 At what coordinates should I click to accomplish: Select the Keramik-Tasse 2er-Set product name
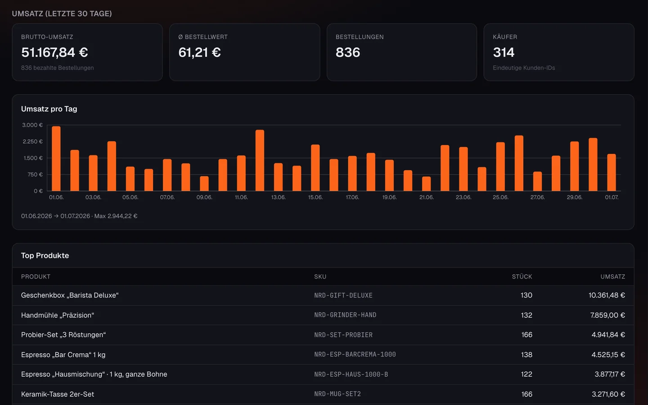click(x=58, y=394)
